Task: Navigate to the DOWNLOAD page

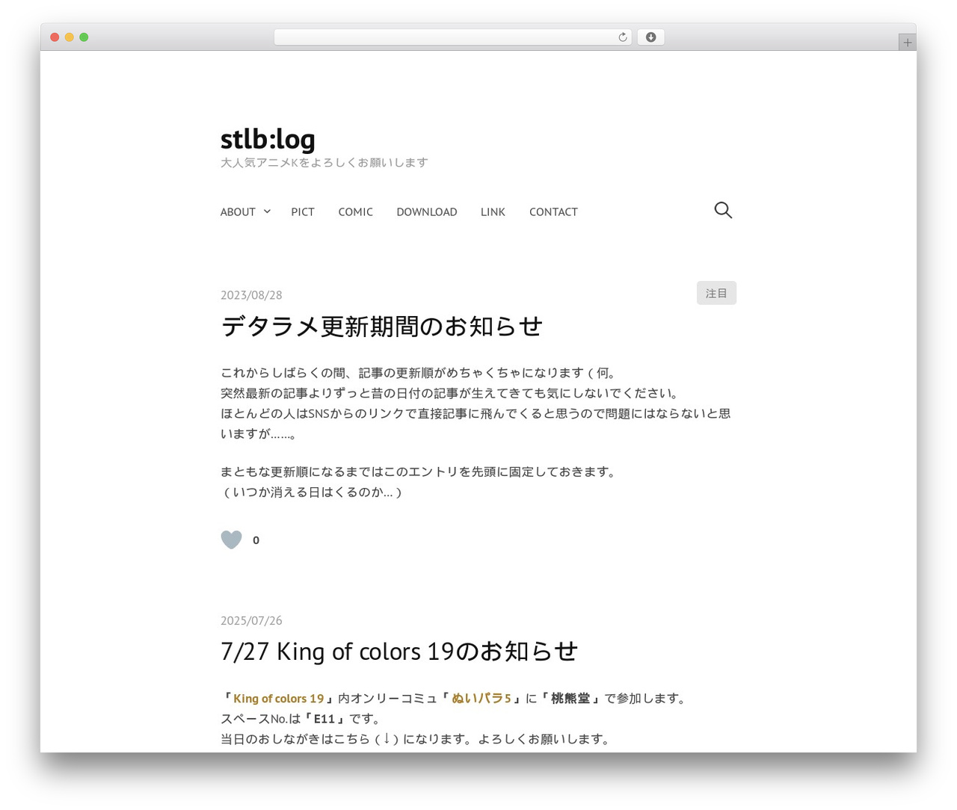Action: pos(427,212)
